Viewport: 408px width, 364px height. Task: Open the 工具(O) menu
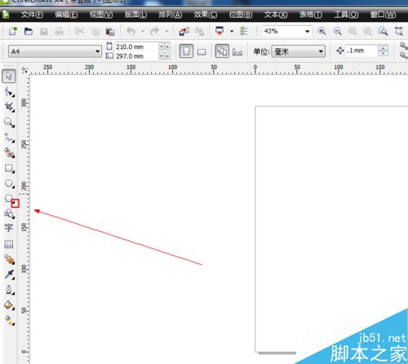click(x=346, y=15)
